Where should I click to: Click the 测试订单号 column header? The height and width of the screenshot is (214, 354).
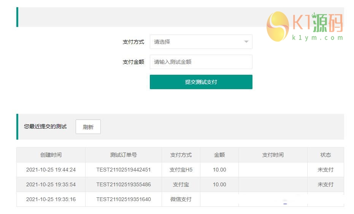pyautogui.click(x=124, y=155)
